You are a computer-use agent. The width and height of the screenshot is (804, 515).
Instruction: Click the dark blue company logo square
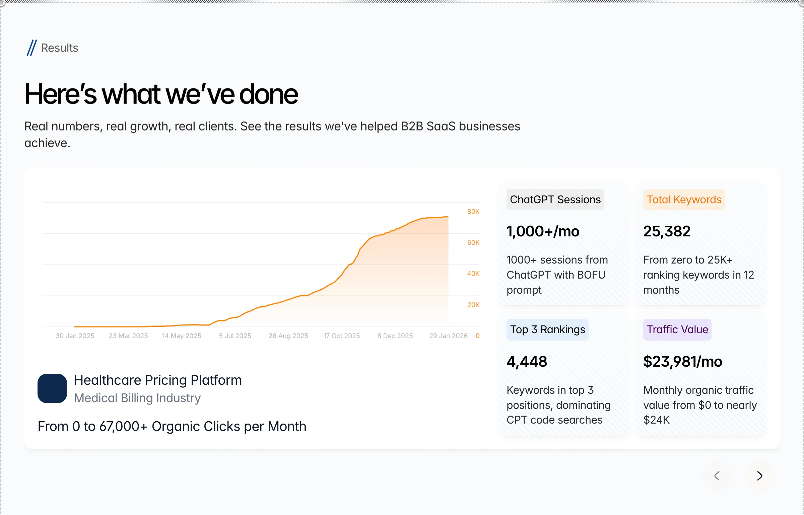52,388
